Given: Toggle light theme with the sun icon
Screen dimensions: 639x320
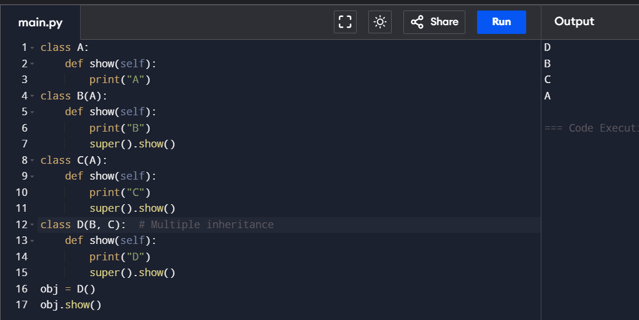Looking at the screenshot, I should point(380,22).
